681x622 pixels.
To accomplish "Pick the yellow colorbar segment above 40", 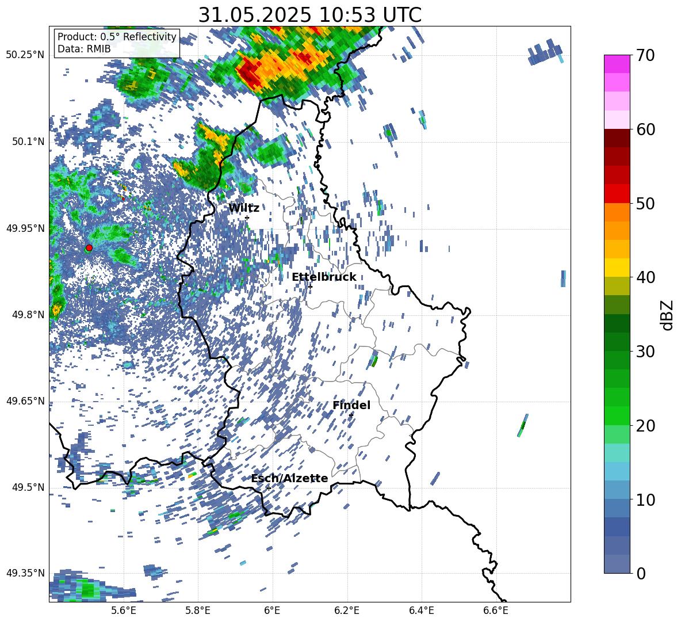I will tap(617, 268).
